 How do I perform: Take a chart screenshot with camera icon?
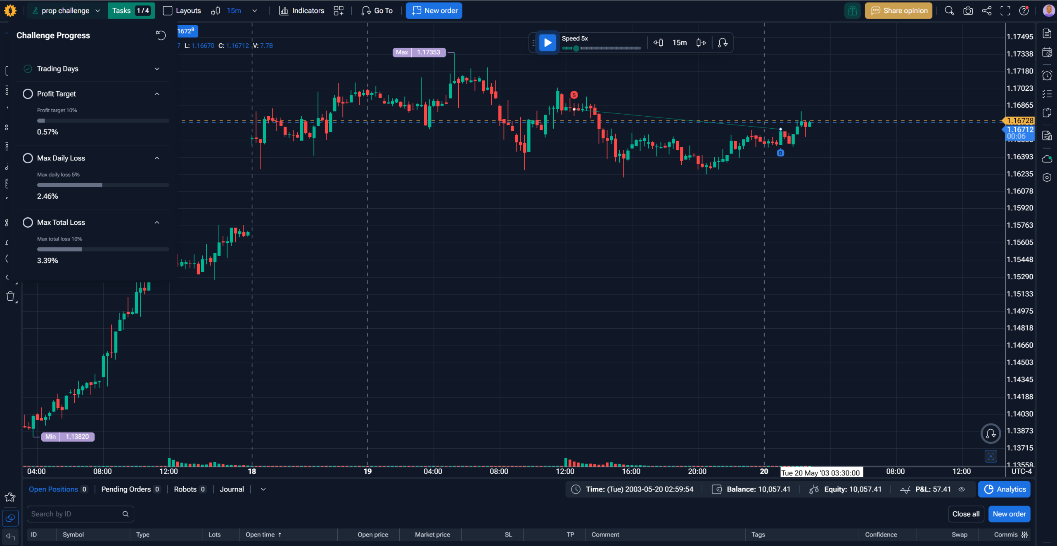[x=968, y=11]
